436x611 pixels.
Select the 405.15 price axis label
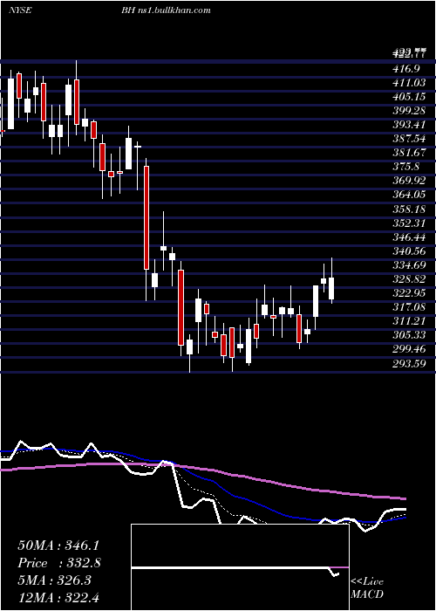[x=410, y=97]
